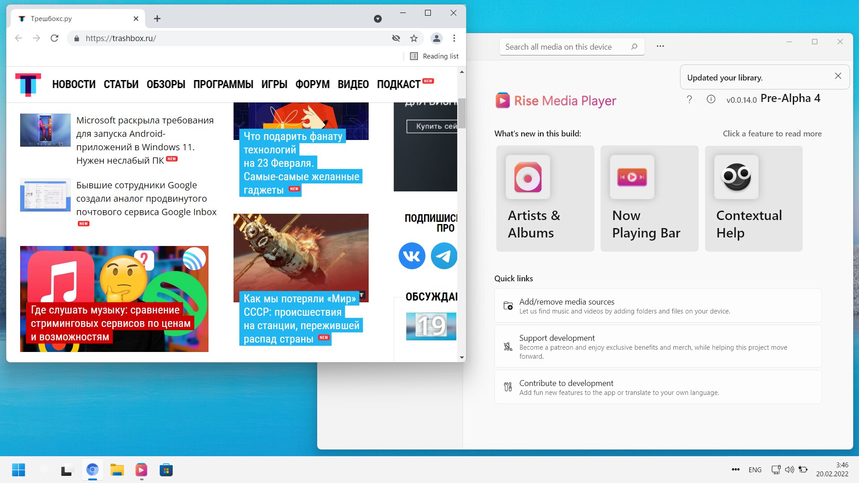Click the Chrome profile avatar icon
859x483 pixels.
437,38
